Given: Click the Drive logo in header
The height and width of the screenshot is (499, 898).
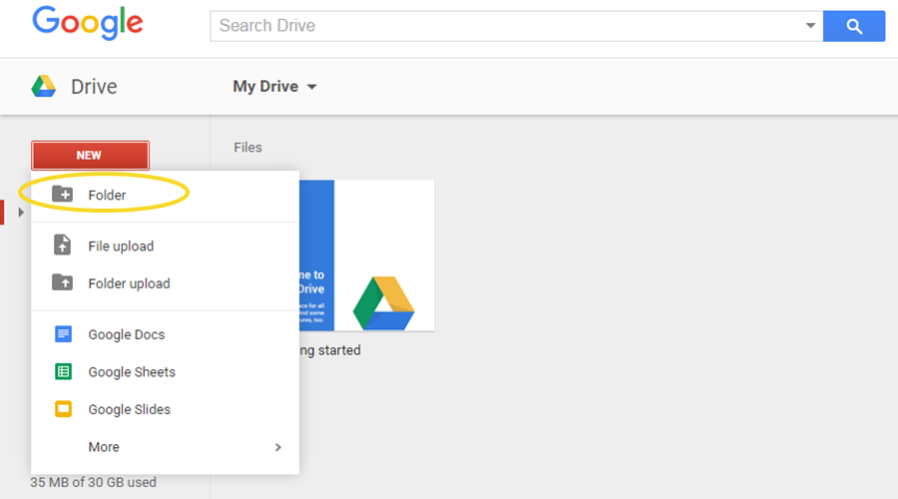Looking at the screenshot, I should click(44, 87).
